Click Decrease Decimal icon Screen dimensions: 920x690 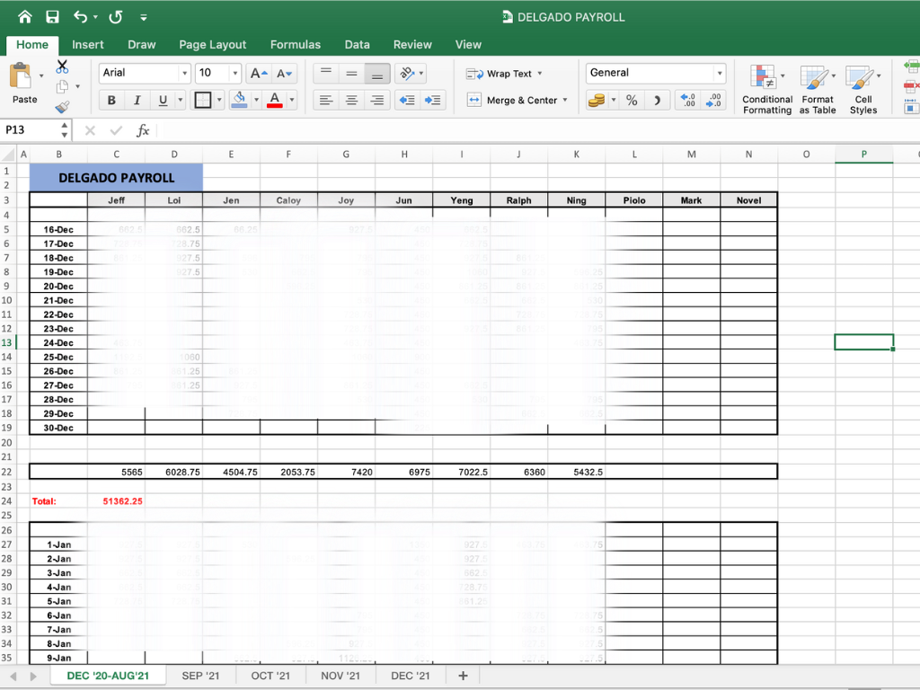click(x=713, y=101)
